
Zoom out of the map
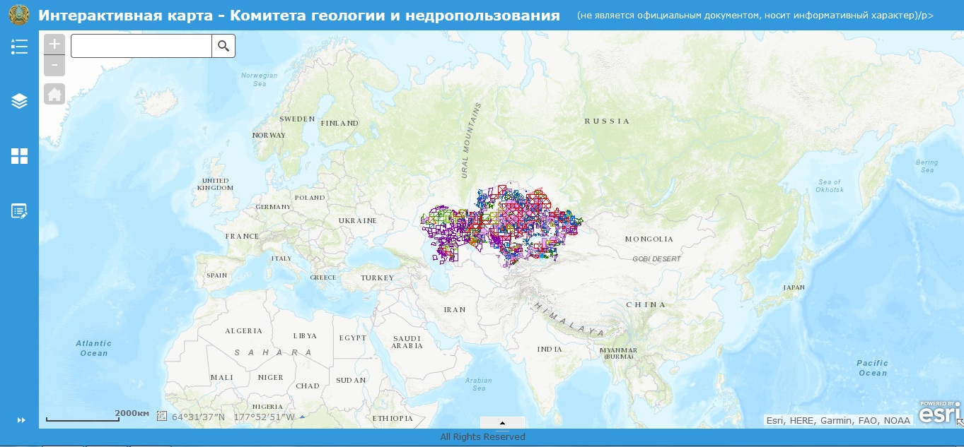tap(54, 66)
